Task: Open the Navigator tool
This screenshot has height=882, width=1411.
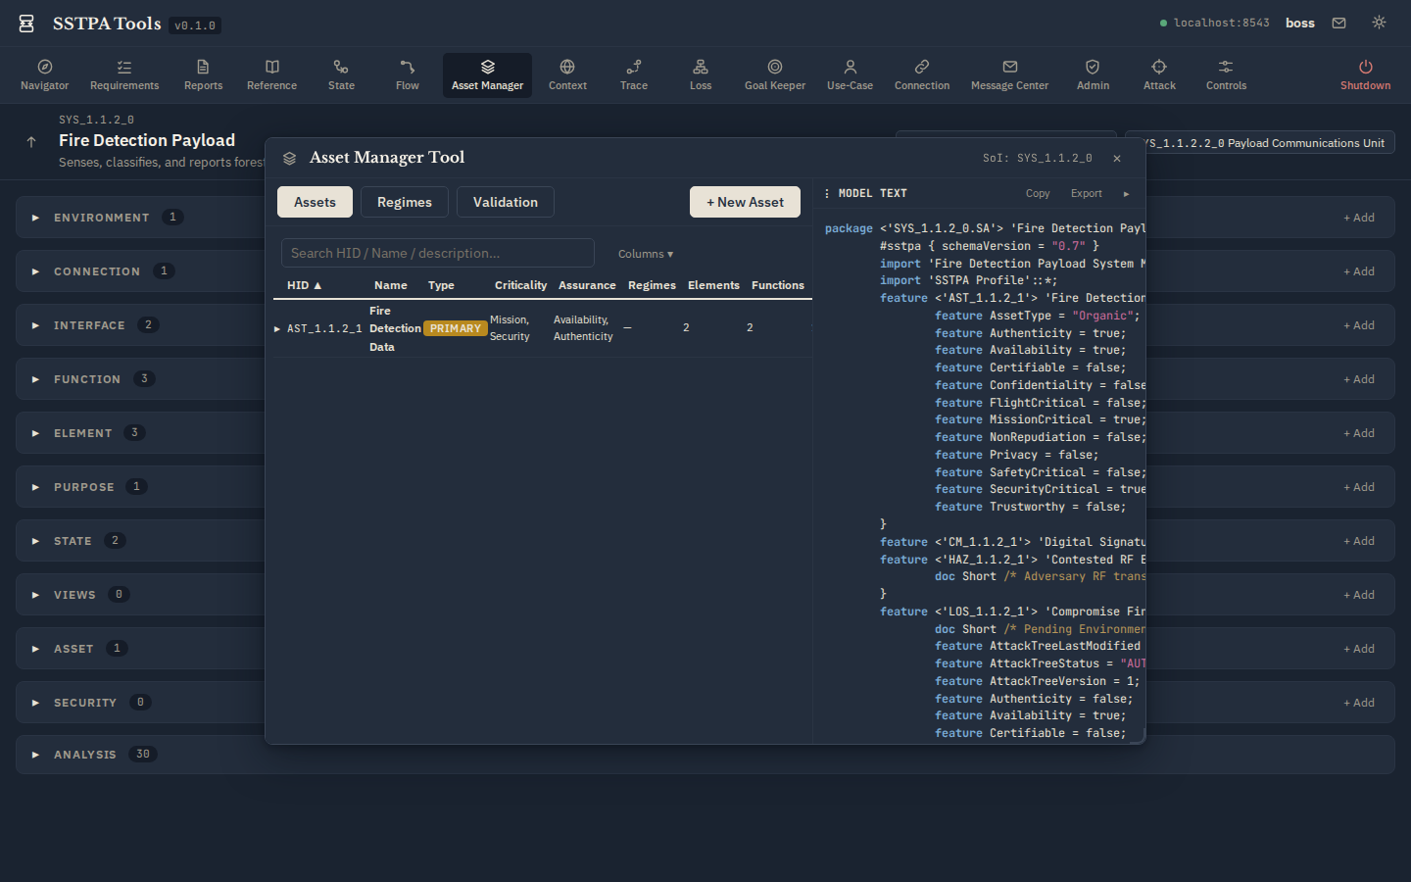Action: click(45, 75)
